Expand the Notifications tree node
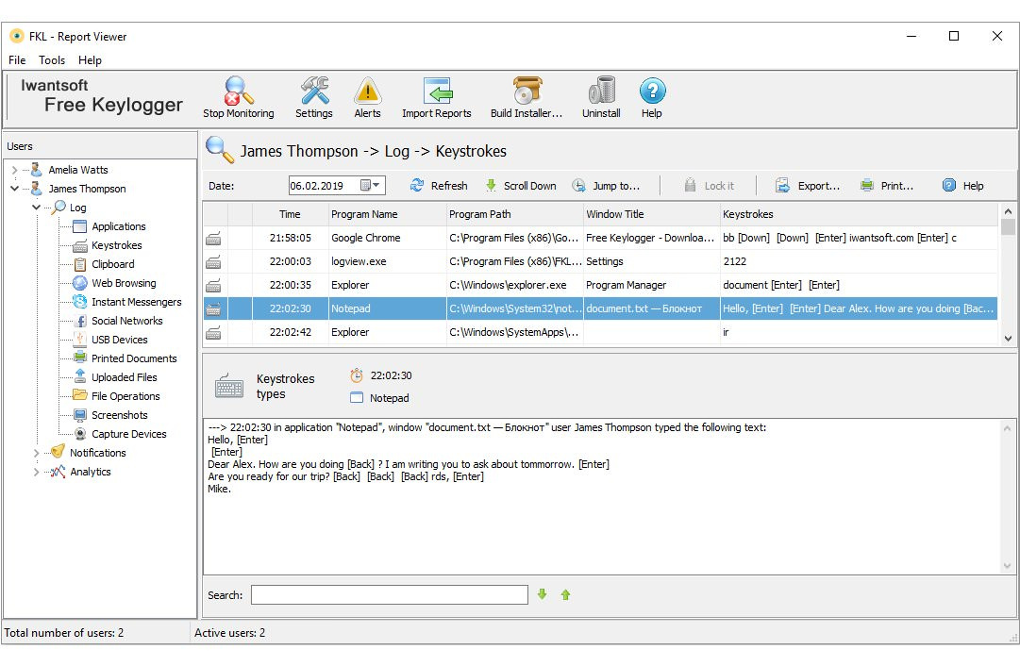 pyautogui.click(x=37, y=454)
